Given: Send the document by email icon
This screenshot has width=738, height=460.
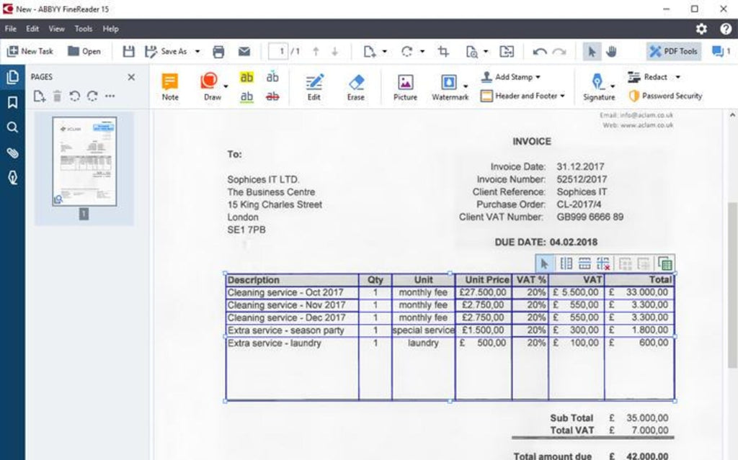Looking at the screenshot, I should 244,51.
